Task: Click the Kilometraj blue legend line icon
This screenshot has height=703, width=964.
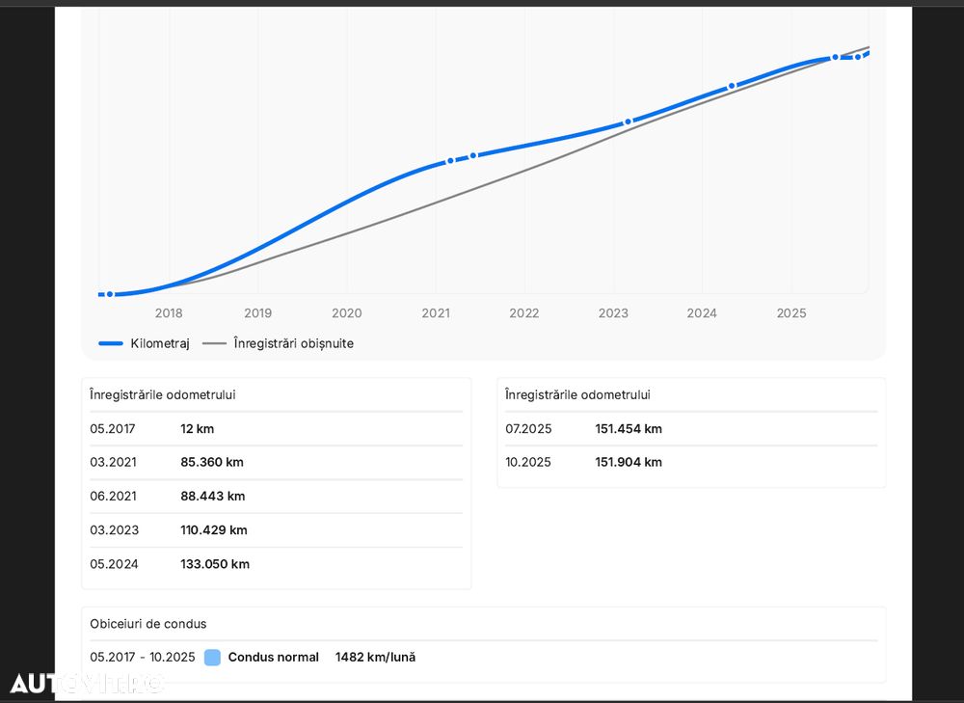Action: pos(111,343)
